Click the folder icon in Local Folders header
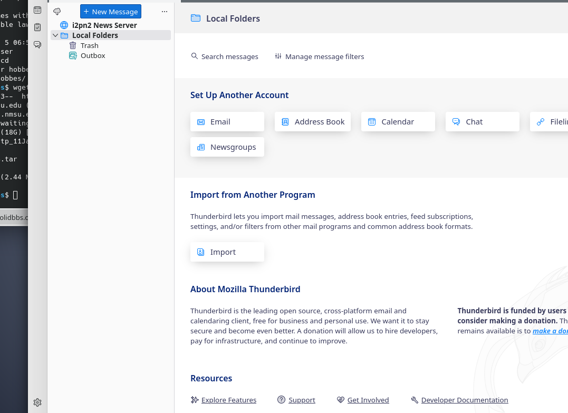The height and width of the screenshot is (413, 568). click(196, 18)
